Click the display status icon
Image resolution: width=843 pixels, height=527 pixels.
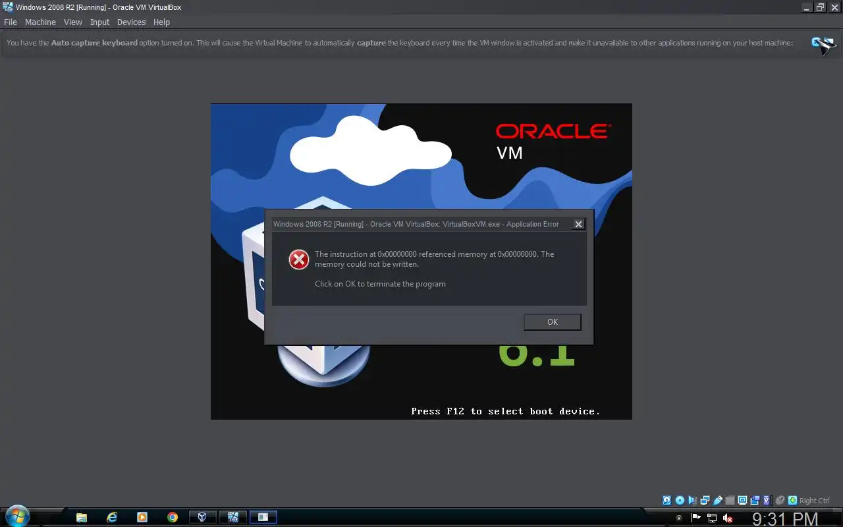742,501
